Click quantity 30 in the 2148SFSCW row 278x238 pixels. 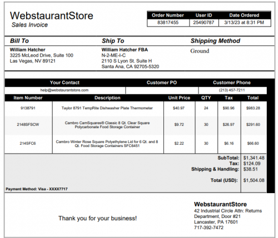(x=206, y=125)
